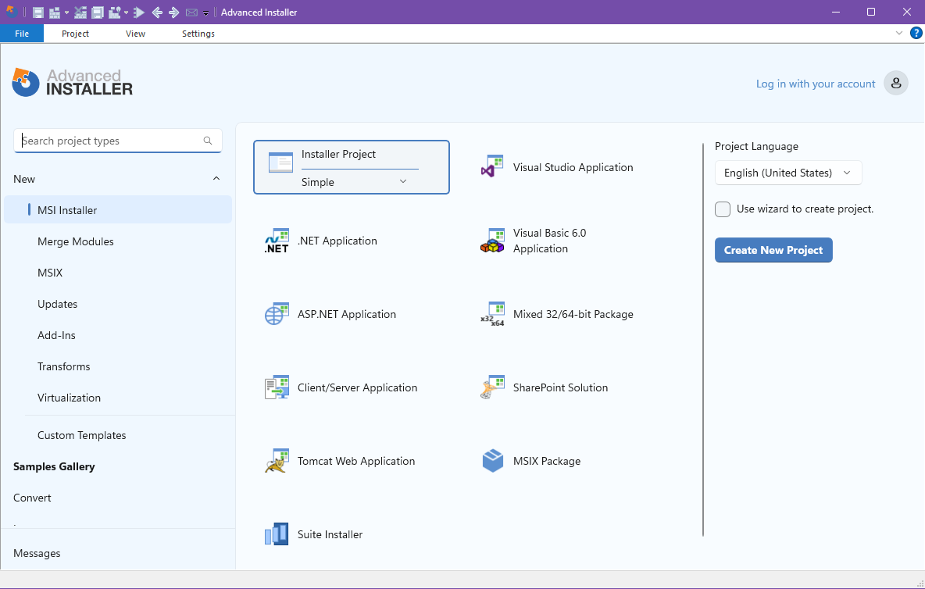Select the Mixed 32/64-bit Package icon

point(492,314)
